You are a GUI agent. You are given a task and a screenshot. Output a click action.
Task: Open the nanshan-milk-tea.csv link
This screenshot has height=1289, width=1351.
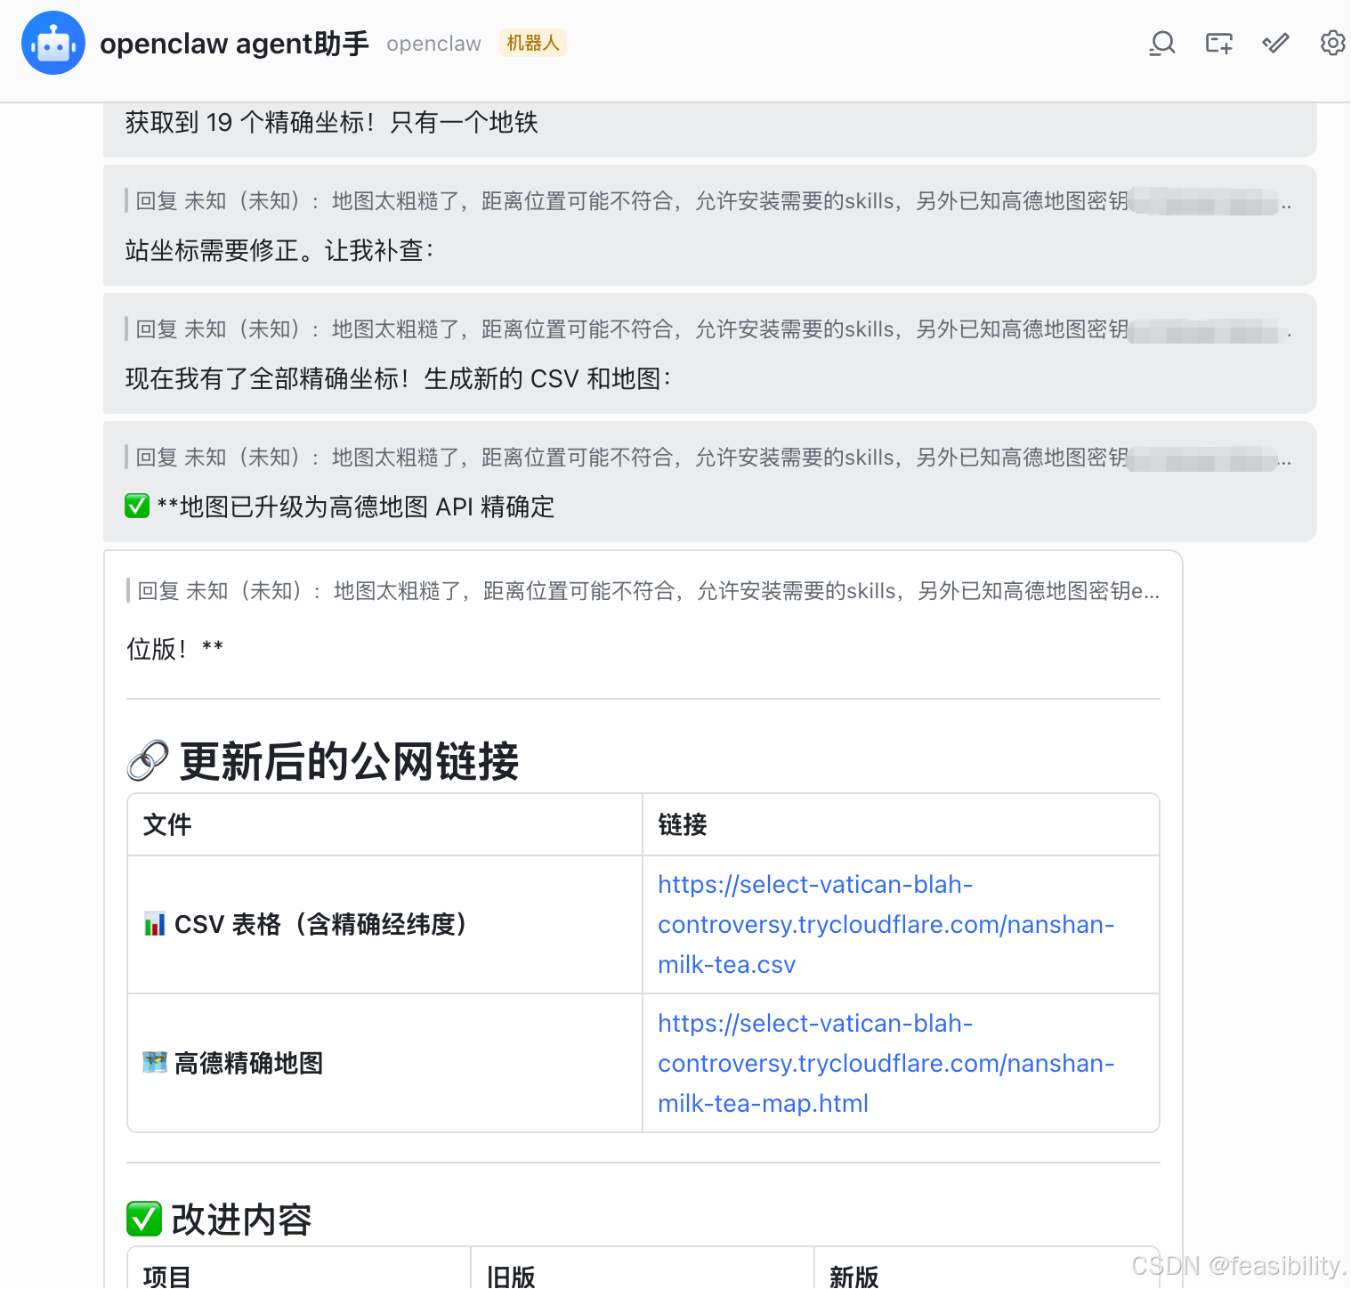tap(886, 924)
